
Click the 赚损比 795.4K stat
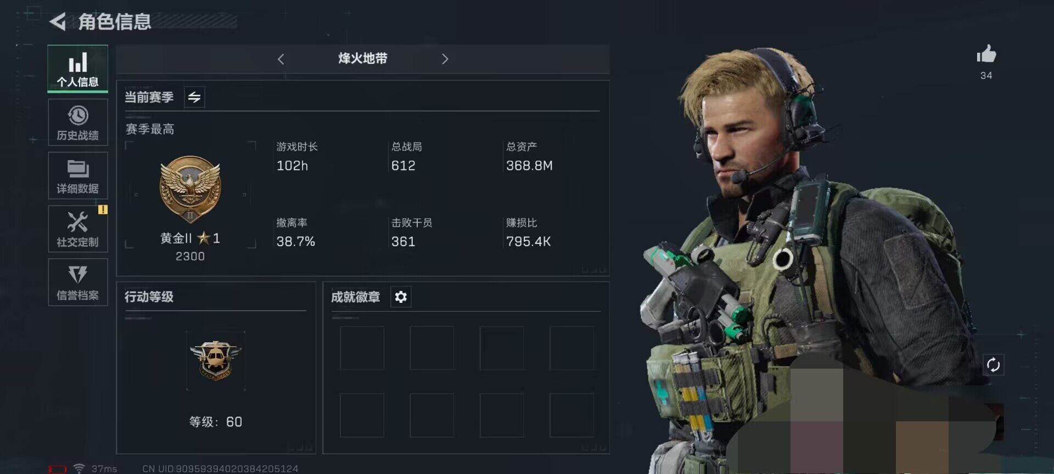(529, 233)
